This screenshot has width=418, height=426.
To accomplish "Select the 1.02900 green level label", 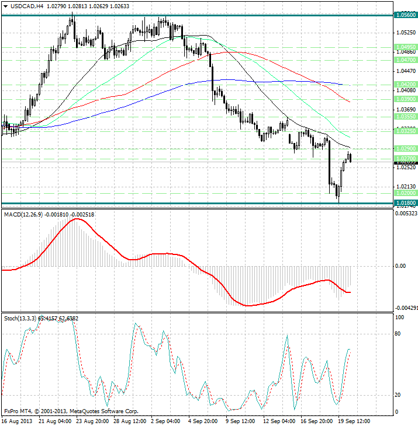I will point(406,149).
